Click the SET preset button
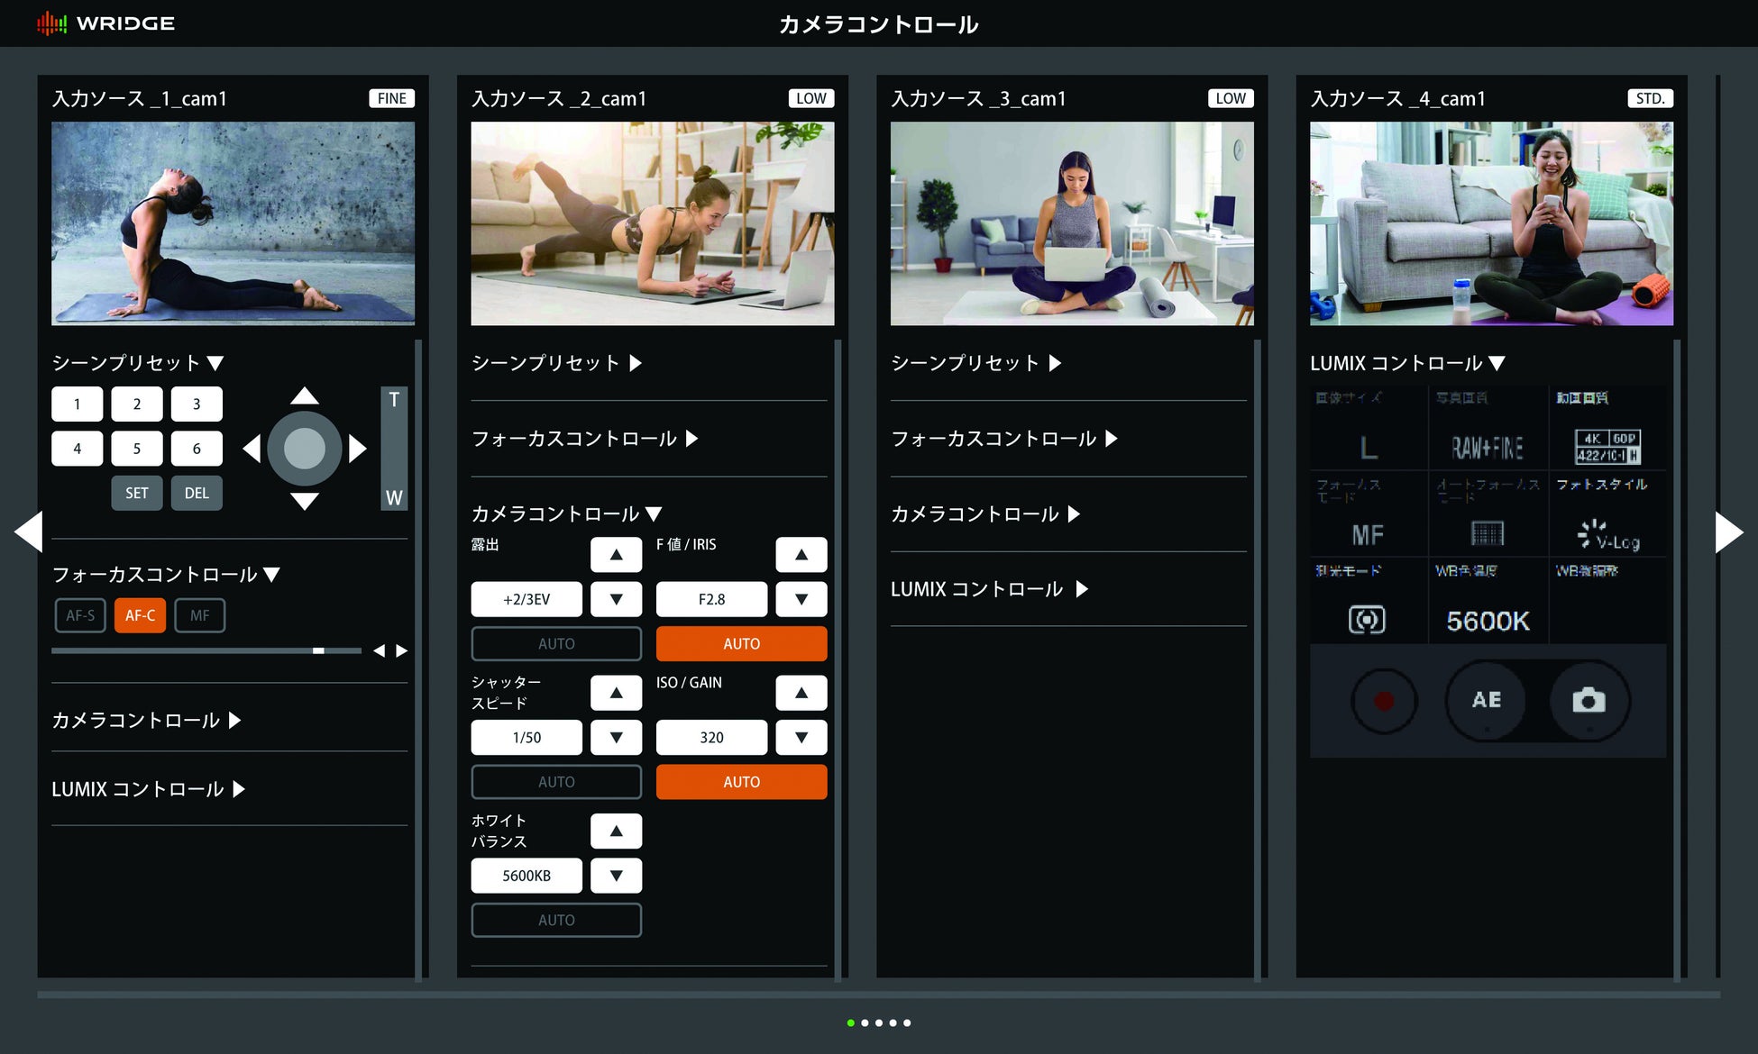 tap(136, 493)
